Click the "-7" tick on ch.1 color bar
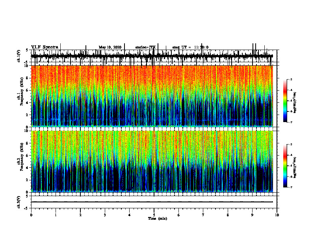 click(291, 122)
